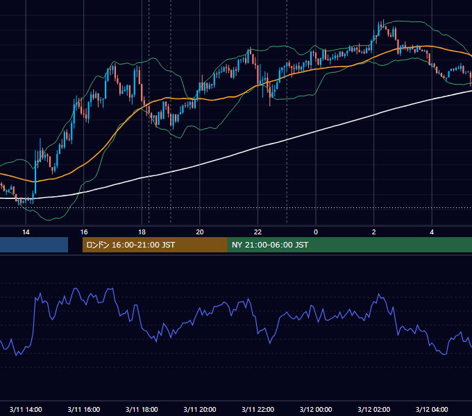Click the NY 21:00-06:00 JST session bar

pos(350,245)
